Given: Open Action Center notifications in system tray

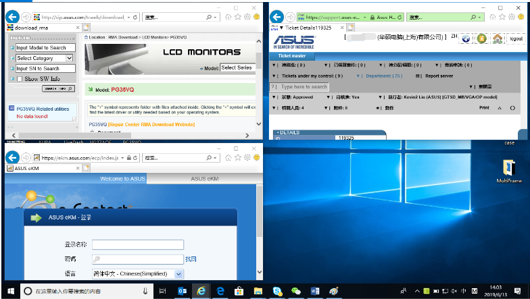Looking at the screenshot, I should [517, 291].
